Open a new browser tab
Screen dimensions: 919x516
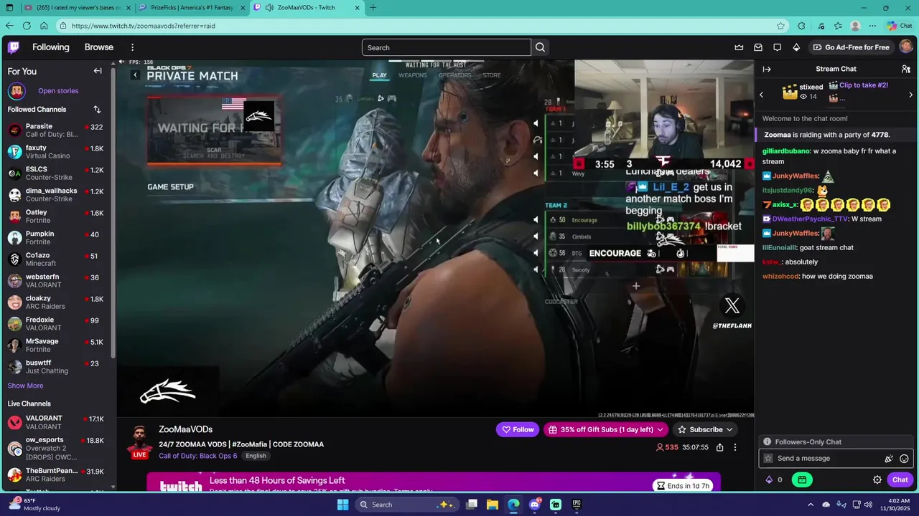(x=373, y=8)
